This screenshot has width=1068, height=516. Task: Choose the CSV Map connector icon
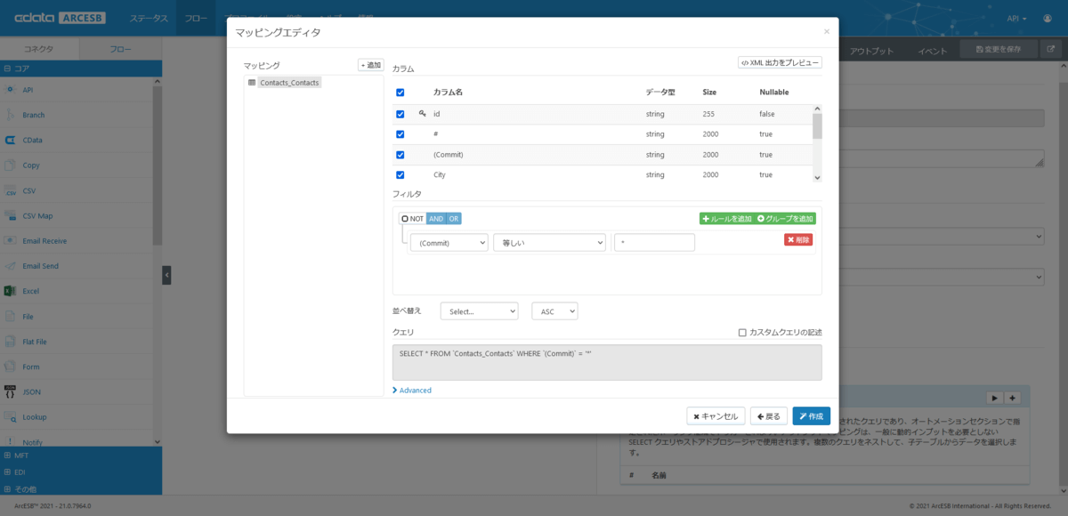click(11, 215)
